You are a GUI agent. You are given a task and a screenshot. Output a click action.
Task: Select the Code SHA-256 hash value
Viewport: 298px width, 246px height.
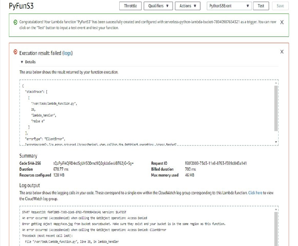(93, 163)
